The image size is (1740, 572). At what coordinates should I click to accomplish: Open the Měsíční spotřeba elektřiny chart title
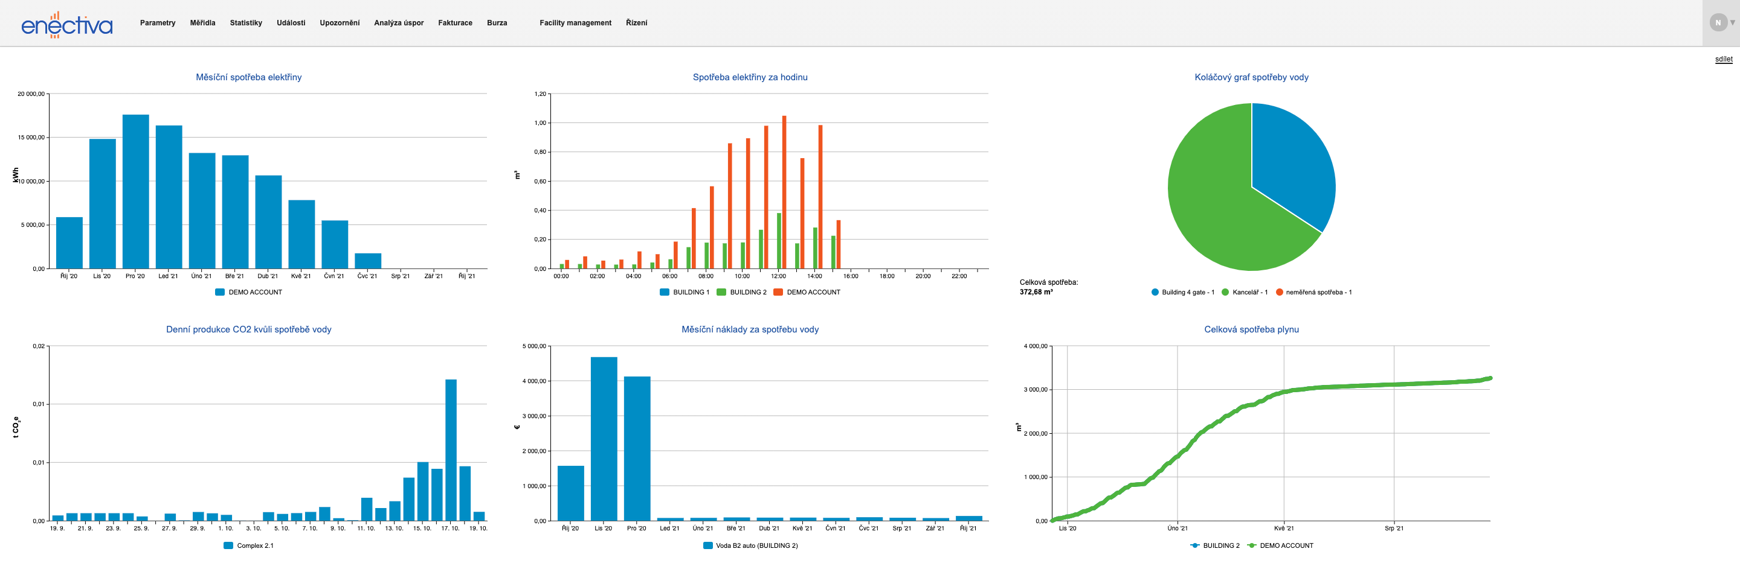pos(248,78)
